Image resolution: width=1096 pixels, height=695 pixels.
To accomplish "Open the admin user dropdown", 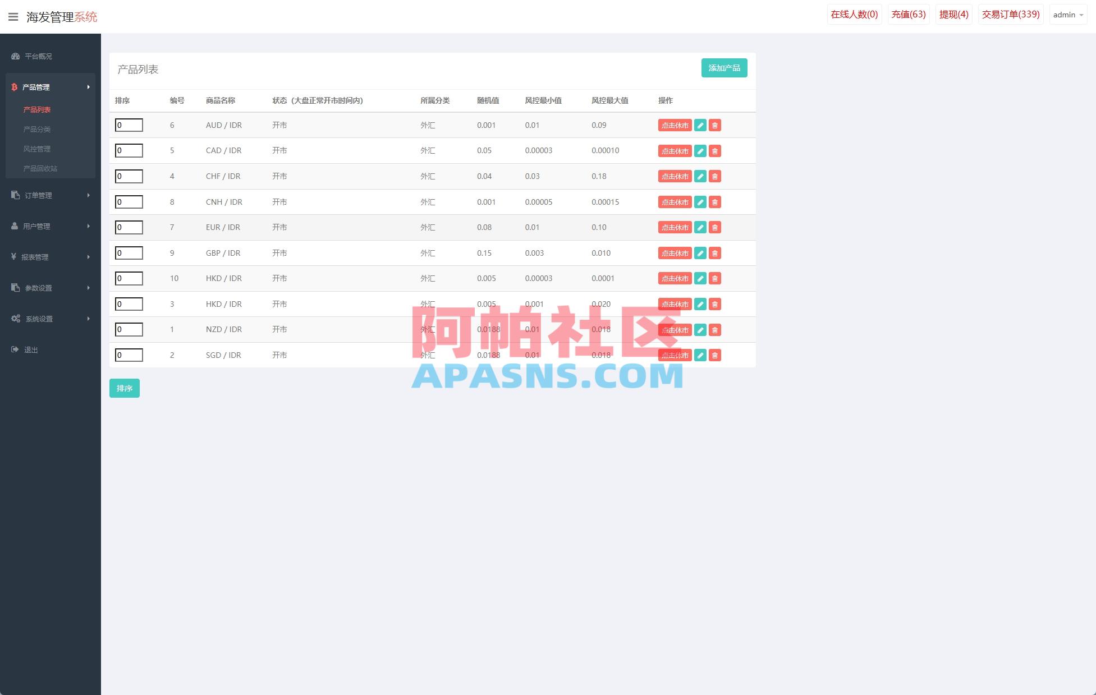I will point(1068,15).
